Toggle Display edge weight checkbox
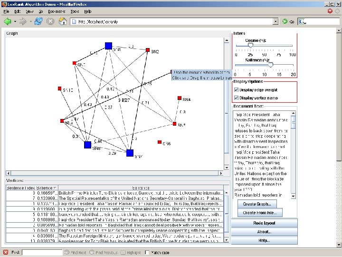This screenshot has width=342, height=257. coord(236,90)
